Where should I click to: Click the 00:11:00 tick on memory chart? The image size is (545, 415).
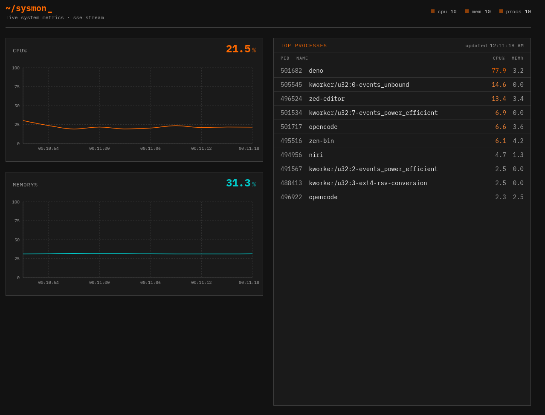point(99,283)
